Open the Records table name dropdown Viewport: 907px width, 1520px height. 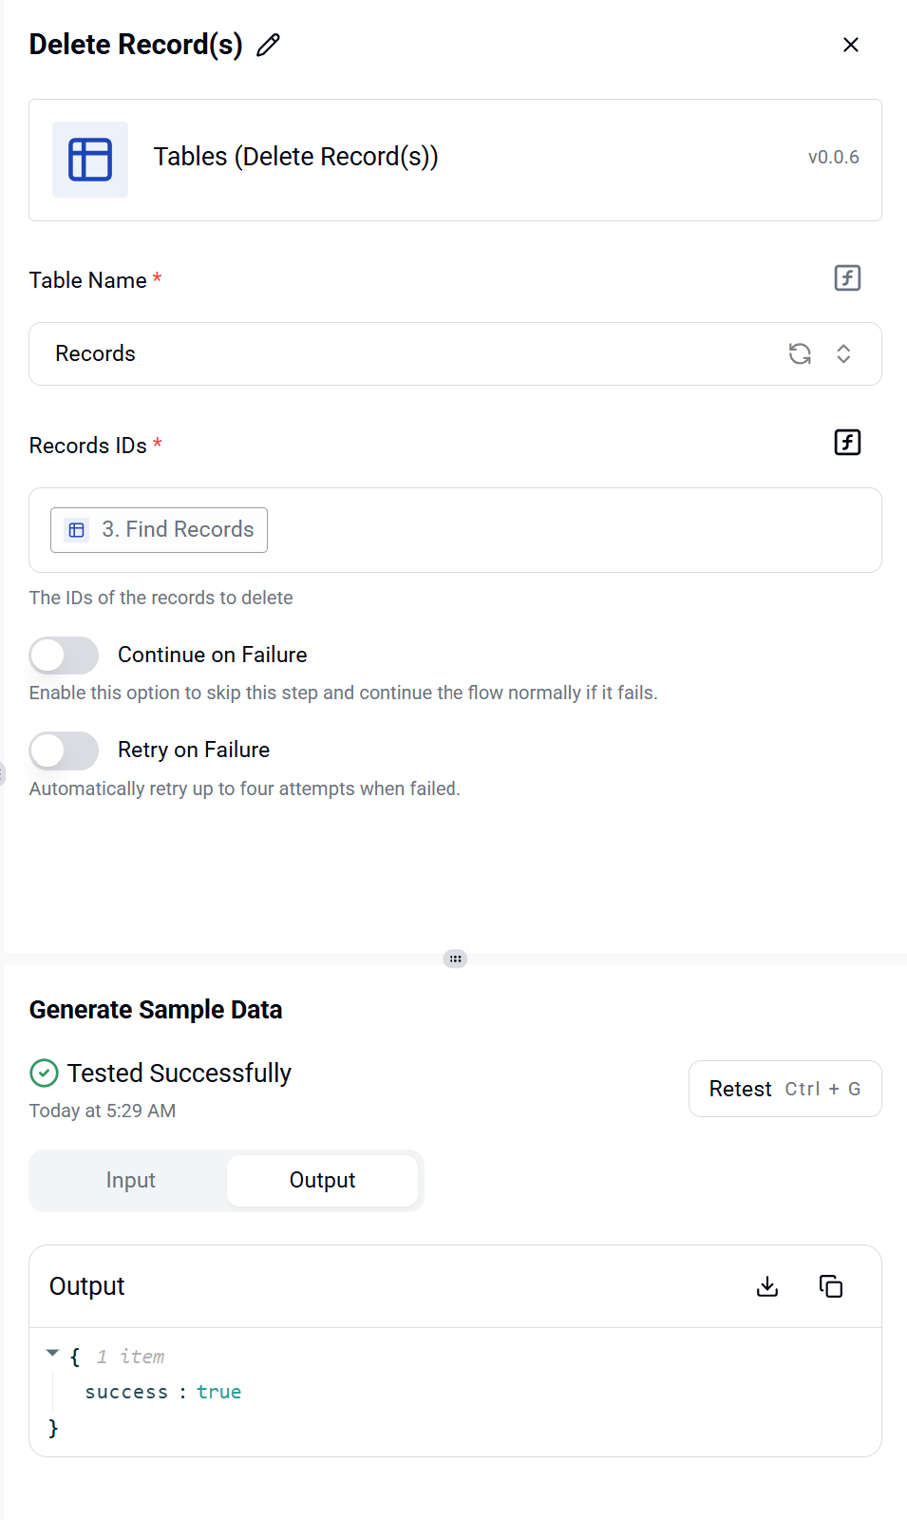[455, 354]
